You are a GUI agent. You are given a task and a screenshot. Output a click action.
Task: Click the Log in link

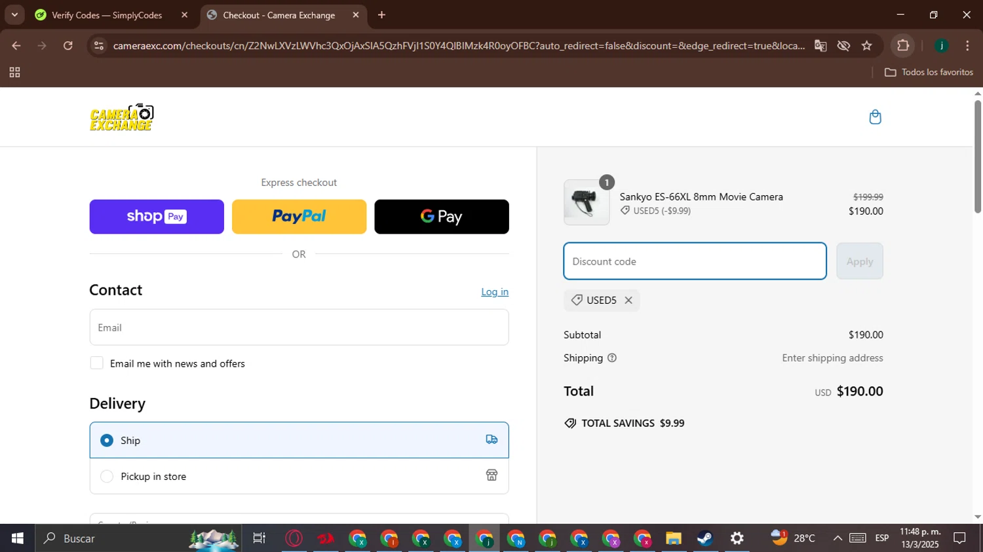coord(495,292)
